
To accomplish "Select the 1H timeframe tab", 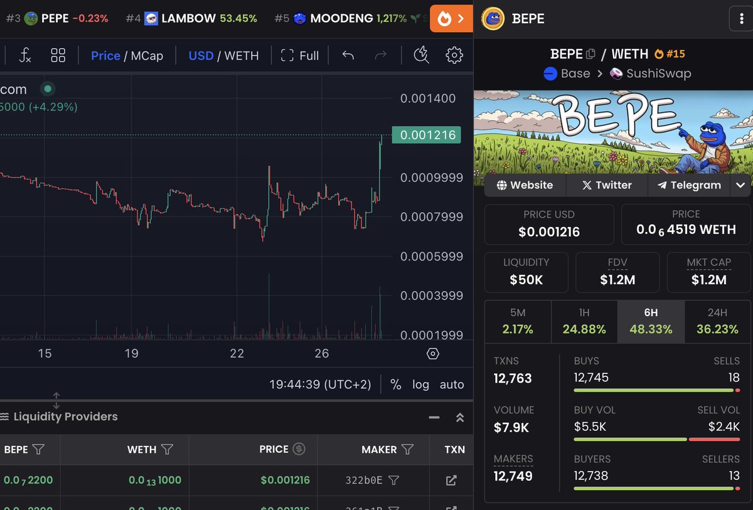I will coord(584,321).
